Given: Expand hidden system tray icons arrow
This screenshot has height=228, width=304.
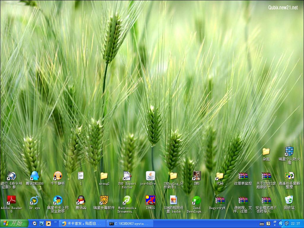Looking at the screenshot, I should point(281,224).
